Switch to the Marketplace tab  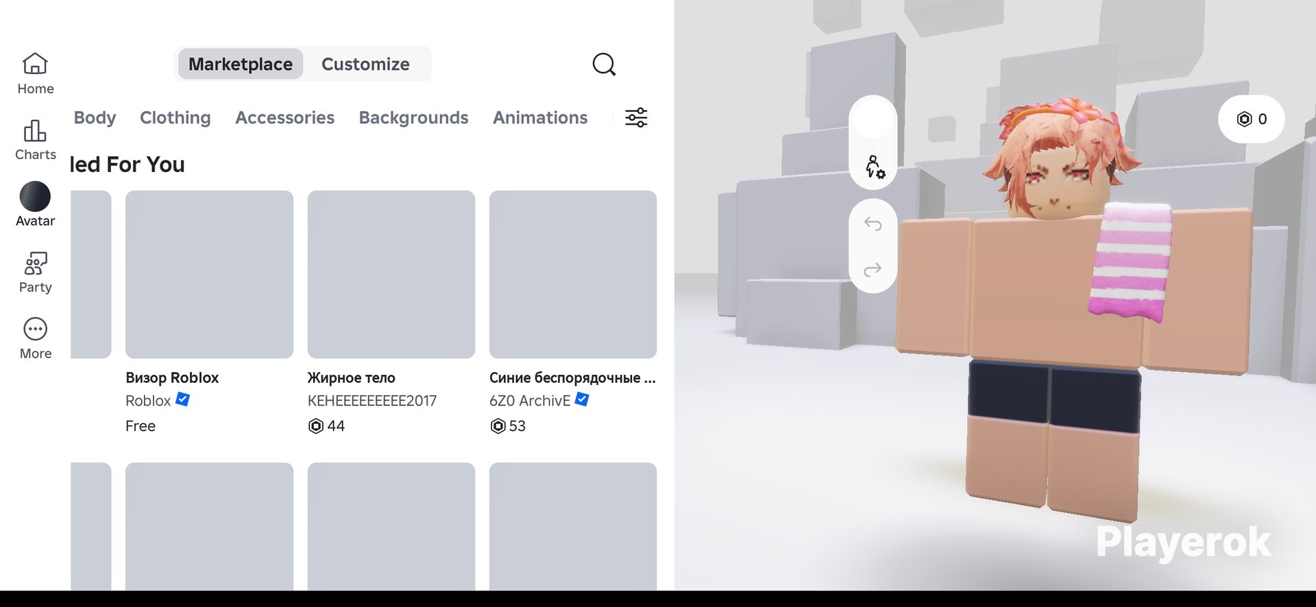[241, 64]
